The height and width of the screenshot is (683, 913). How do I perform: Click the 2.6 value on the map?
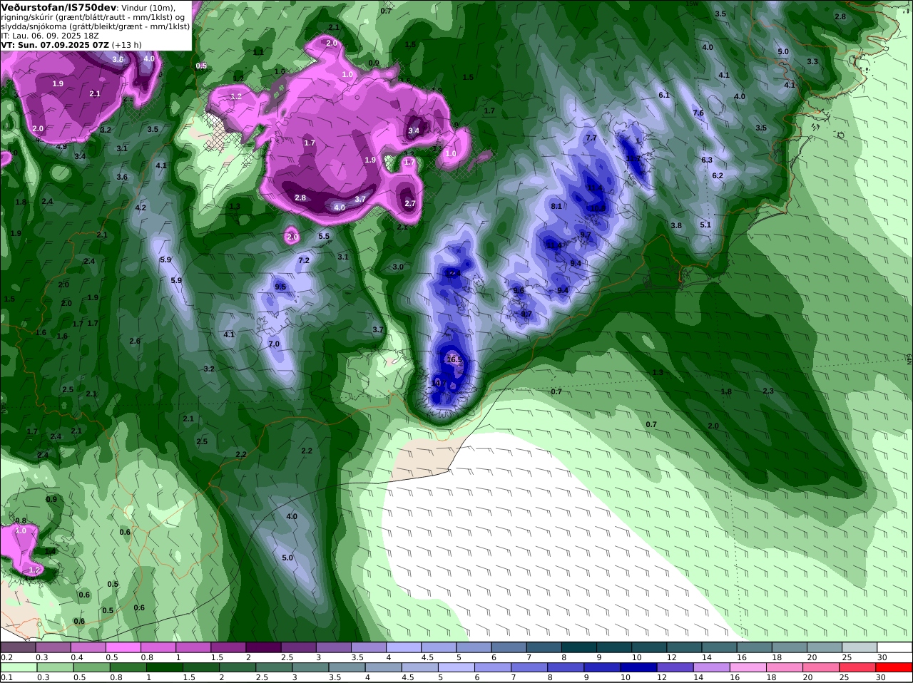(135, 341)
